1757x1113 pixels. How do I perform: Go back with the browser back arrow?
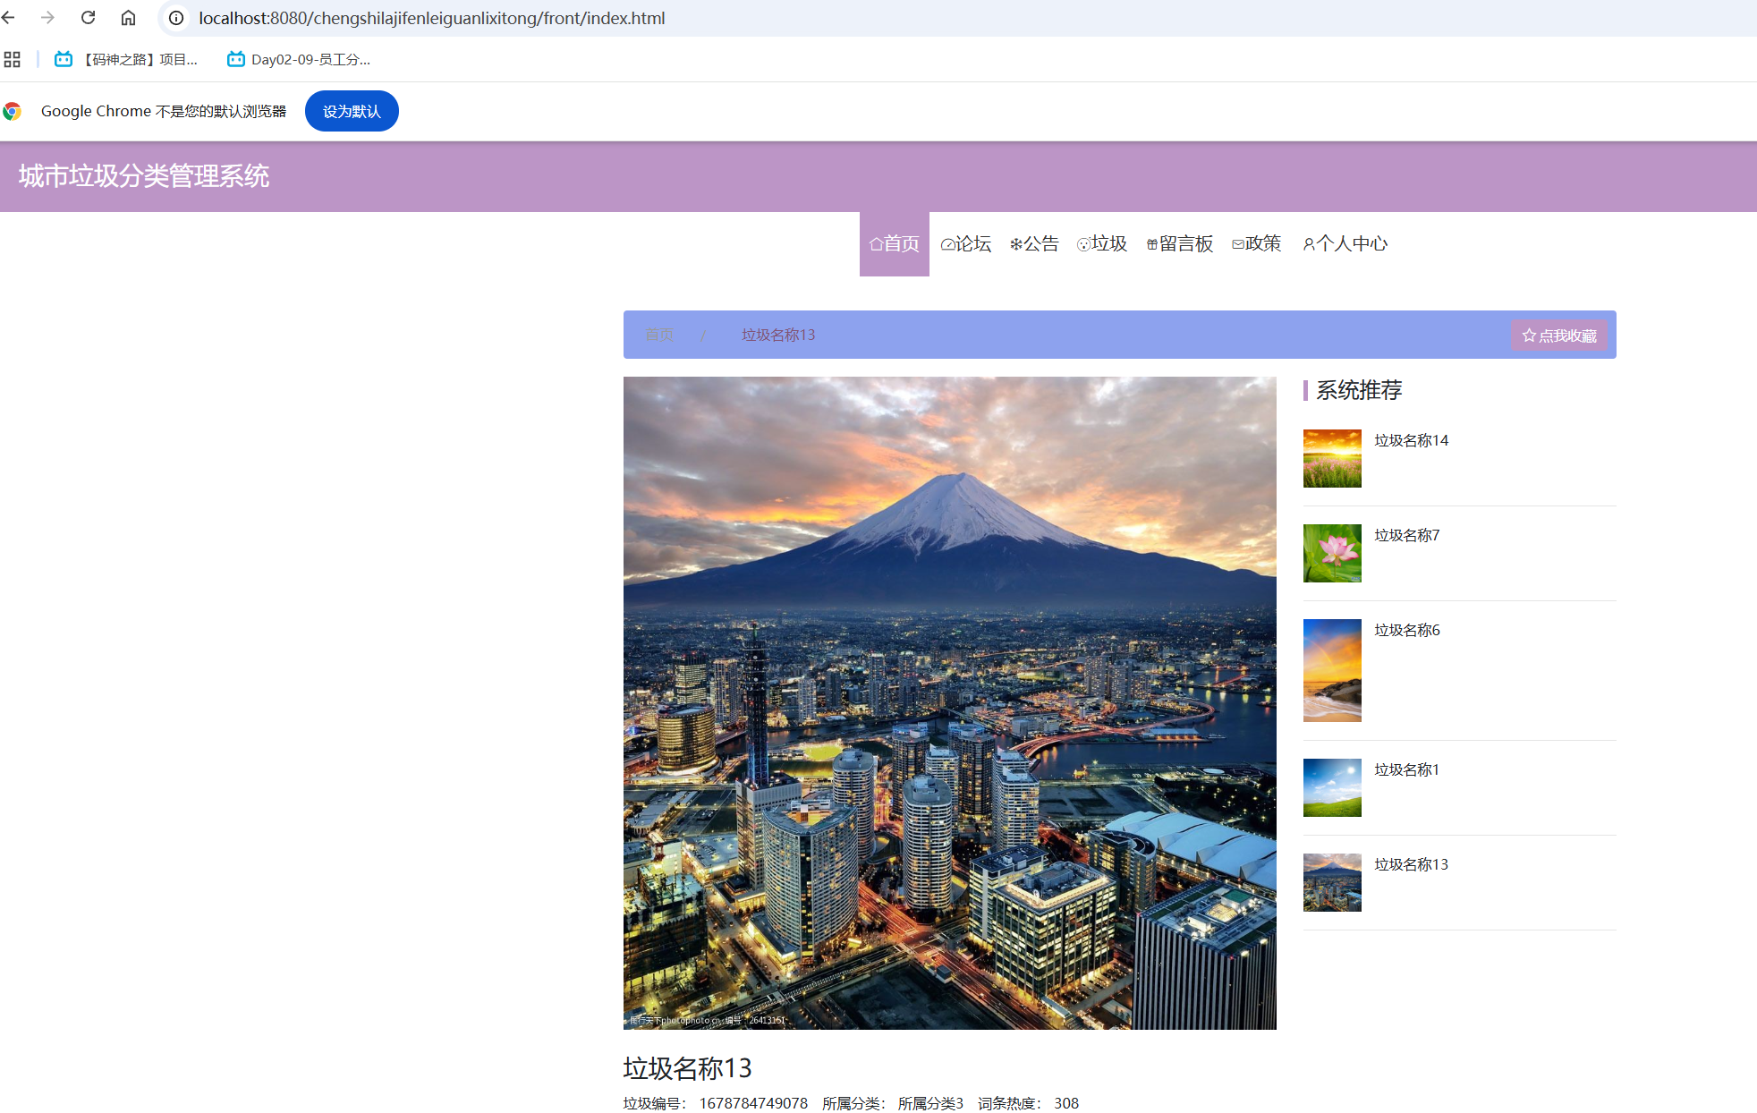tap(9, 18)
